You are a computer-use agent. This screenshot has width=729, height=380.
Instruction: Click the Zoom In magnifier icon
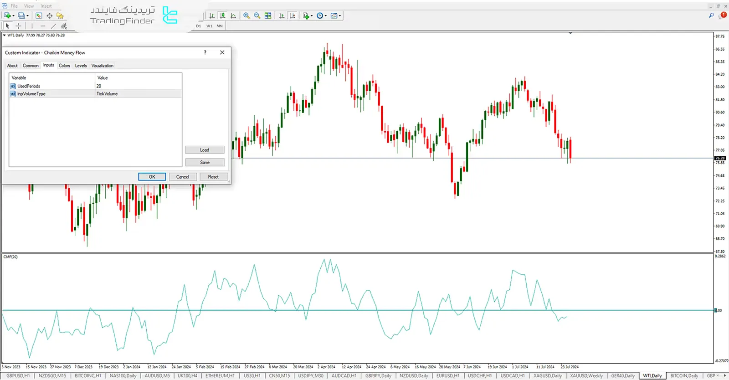246,15
